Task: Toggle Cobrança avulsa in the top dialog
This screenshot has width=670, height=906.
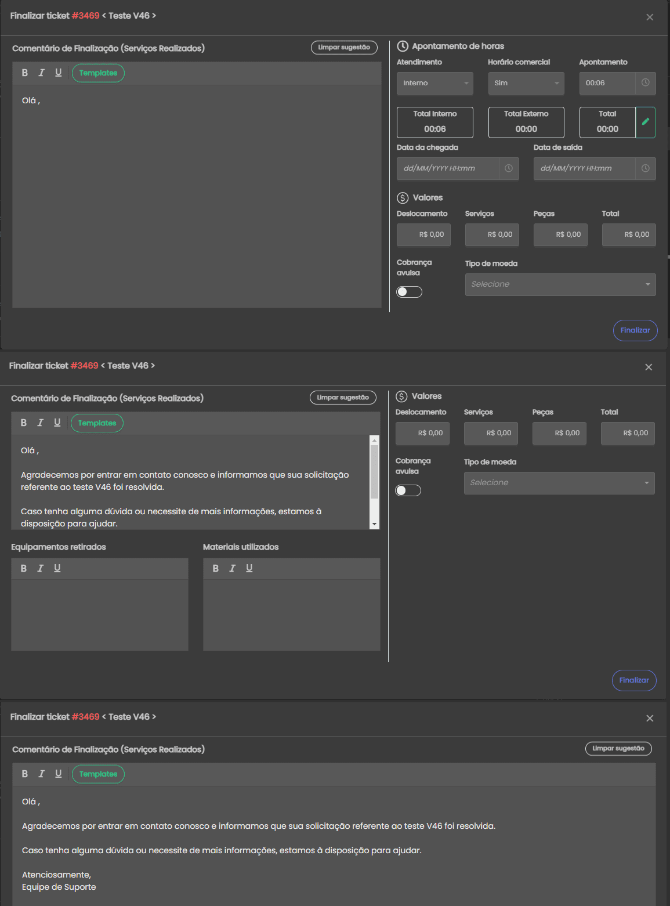Action: point(409,292)
